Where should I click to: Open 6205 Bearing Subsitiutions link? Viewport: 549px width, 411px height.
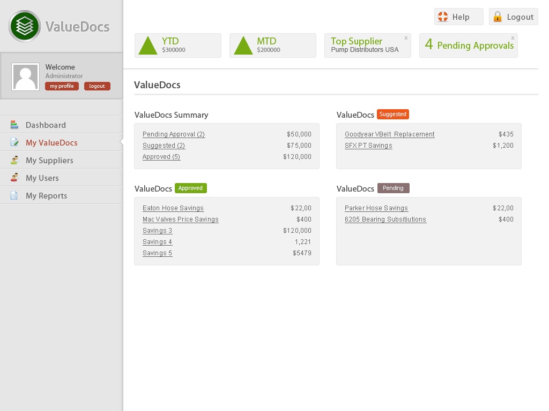[x=385, y=219]
